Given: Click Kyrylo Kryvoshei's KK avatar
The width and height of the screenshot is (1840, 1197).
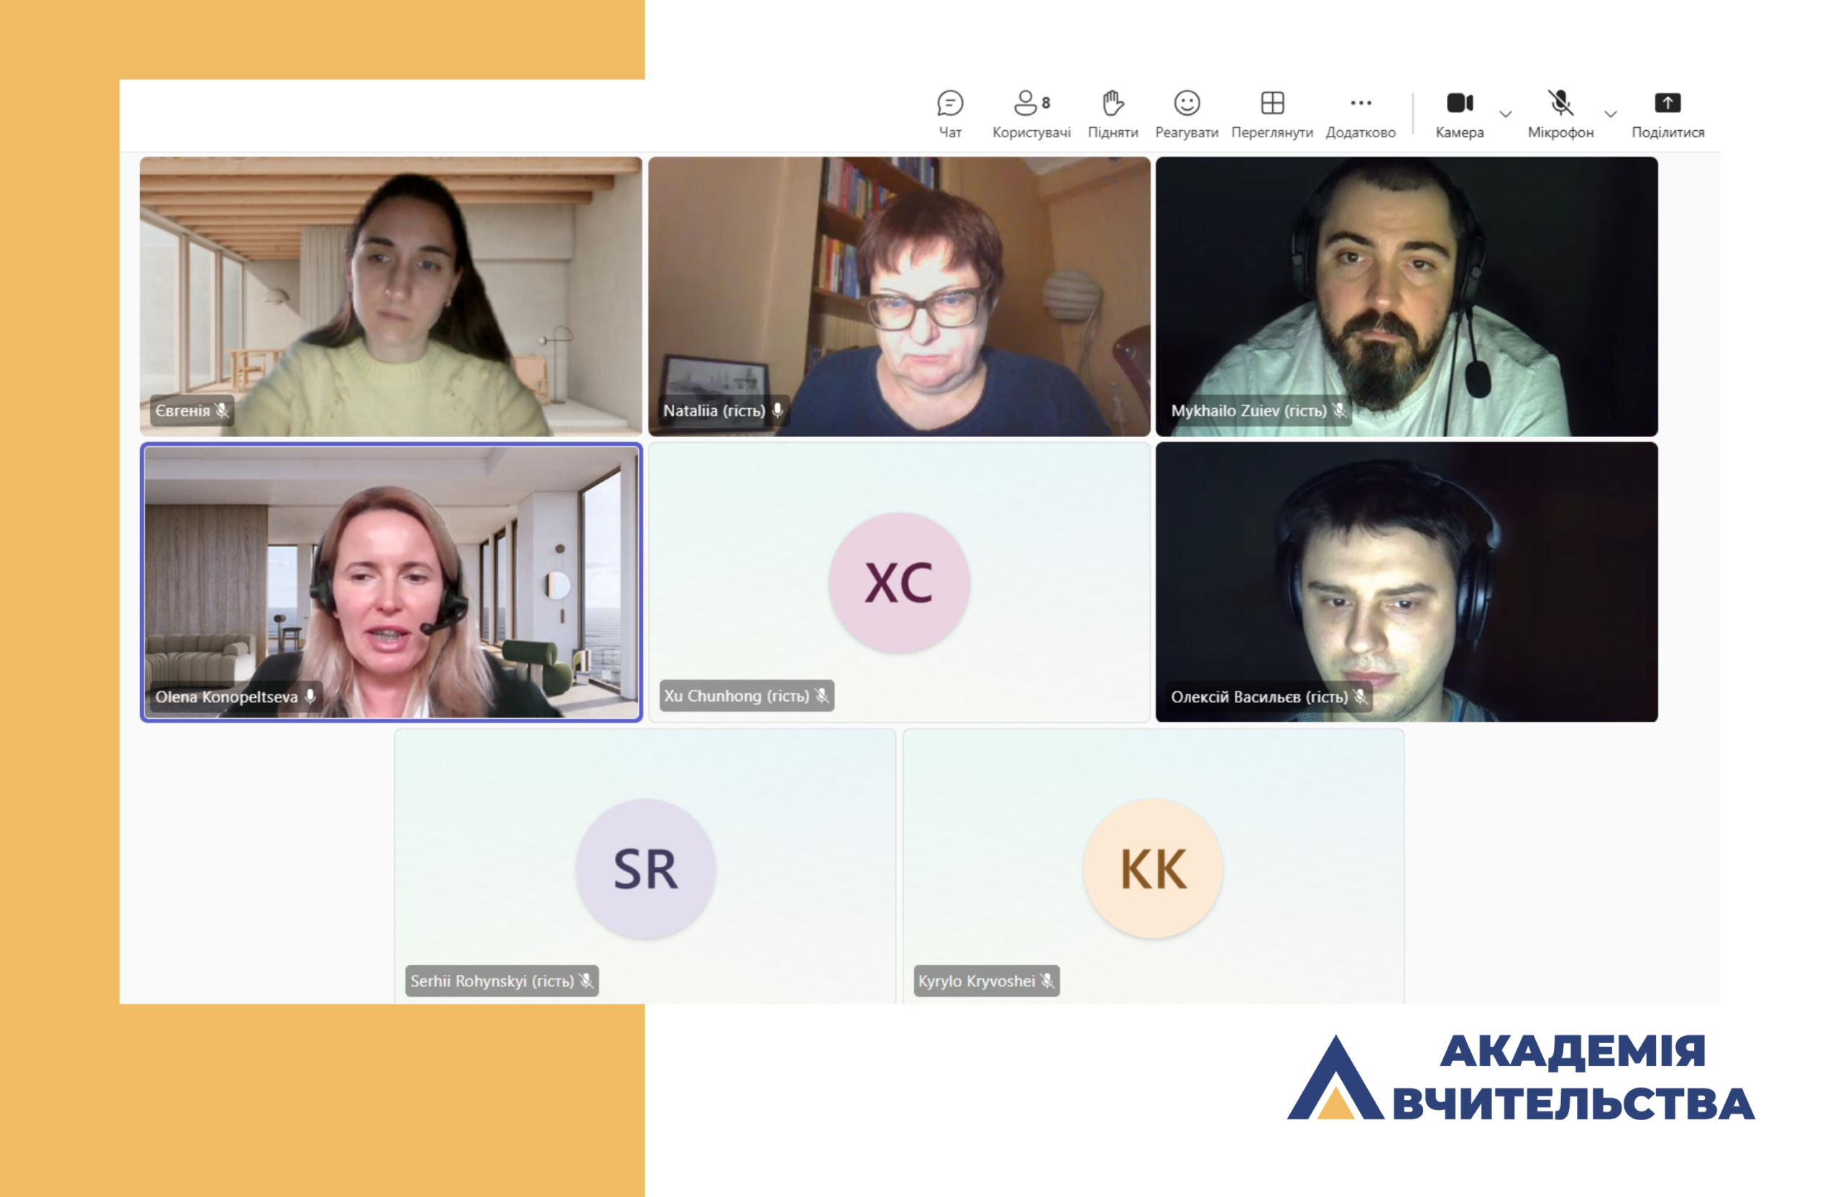Looking at the screenshot, I should [x=1152, y=868].
